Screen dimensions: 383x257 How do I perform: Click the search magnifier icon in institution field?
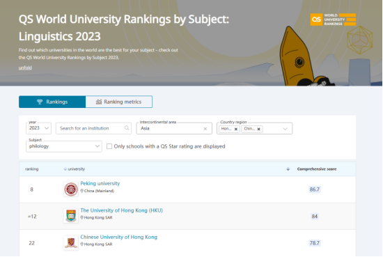[x=127, y=127]
